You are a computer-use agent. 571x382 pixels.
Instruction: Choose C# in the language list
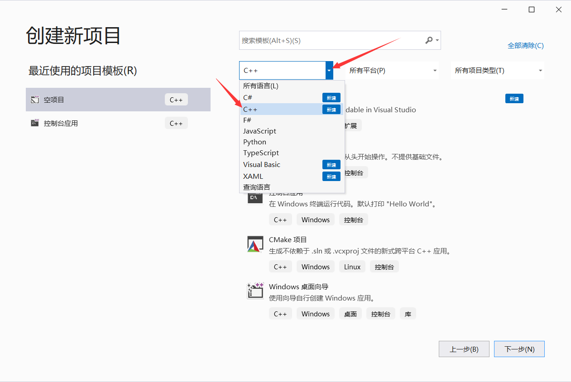click(292, 97)
